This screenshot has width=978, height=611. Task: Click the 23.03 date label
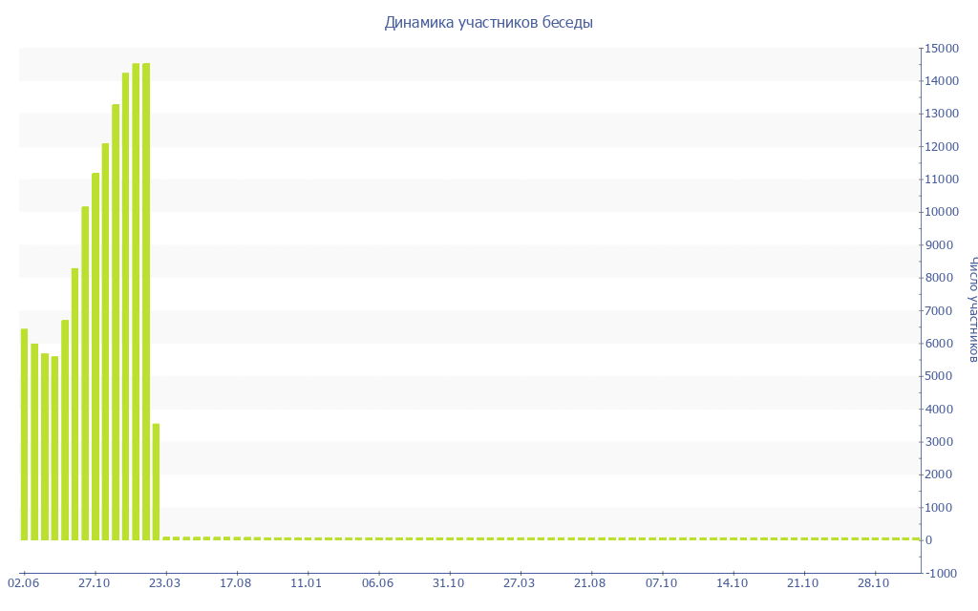[165, 582]
